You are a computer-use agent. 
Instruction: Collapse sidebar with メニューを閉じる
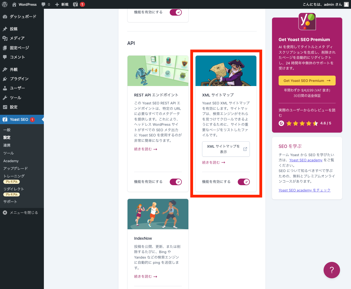(x=22, y=213)
